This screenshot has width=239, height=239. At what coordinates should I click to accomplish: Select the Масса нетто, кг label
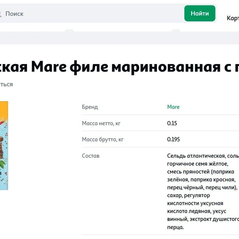click(x=101, y=123)
